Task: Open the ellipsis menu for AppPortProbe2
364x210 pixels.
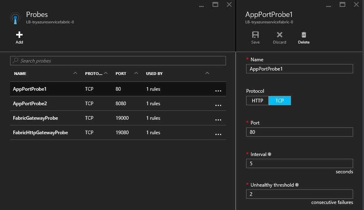Action: click(x=218, y=105)
